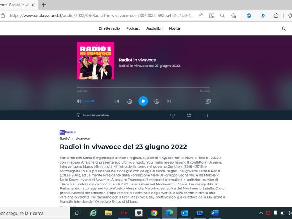The width and height of the screenshot is (292, 219).
Task: Open the Novità section
Action: coord(174,28)
